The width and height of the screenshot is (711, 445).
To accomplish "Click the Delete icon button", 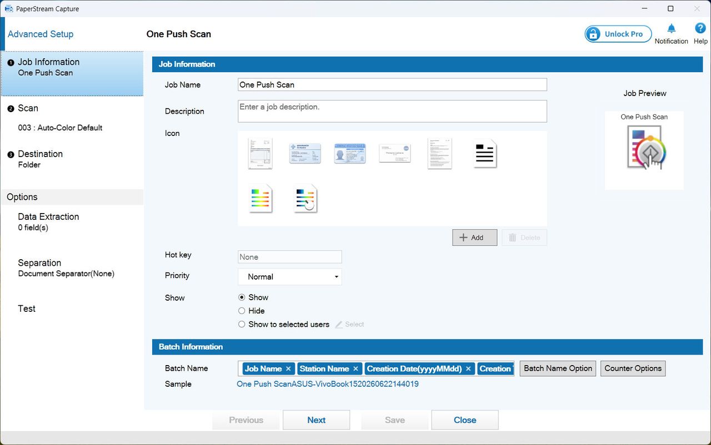I will (524, 237).
